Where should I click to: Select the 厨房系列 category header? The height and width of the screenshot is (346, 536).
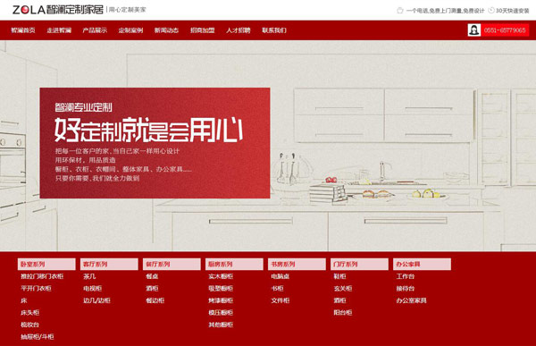[234, 265]
